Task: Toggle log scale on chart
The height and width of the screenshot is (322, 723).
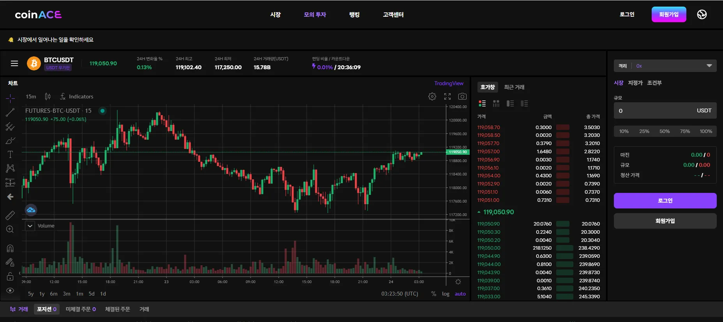Action: coord(445,294)
